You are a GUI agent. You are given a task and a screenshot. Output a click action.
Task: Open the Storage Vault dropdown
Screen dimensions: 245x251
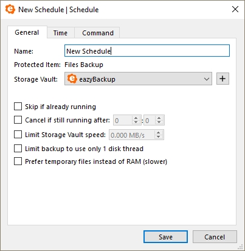point(138,79)
